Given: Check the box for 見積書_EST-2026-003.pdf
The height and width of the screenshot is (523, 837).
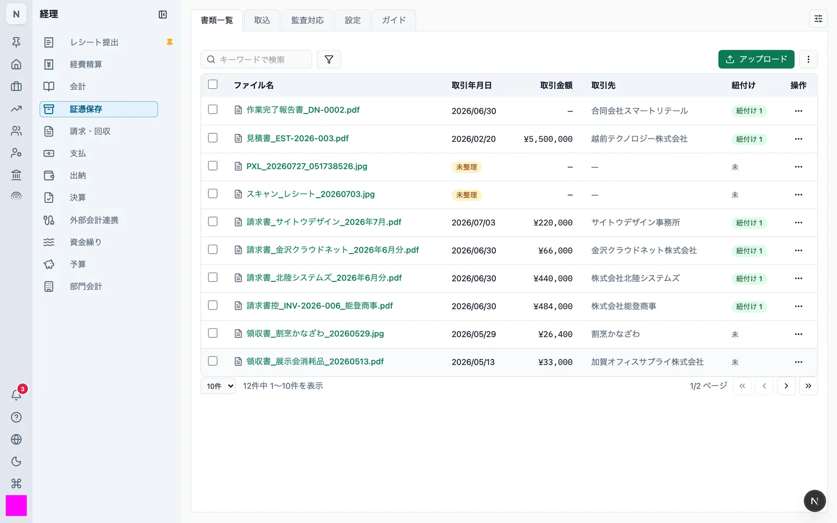Looking at the screenshot, I should (213, 138).
